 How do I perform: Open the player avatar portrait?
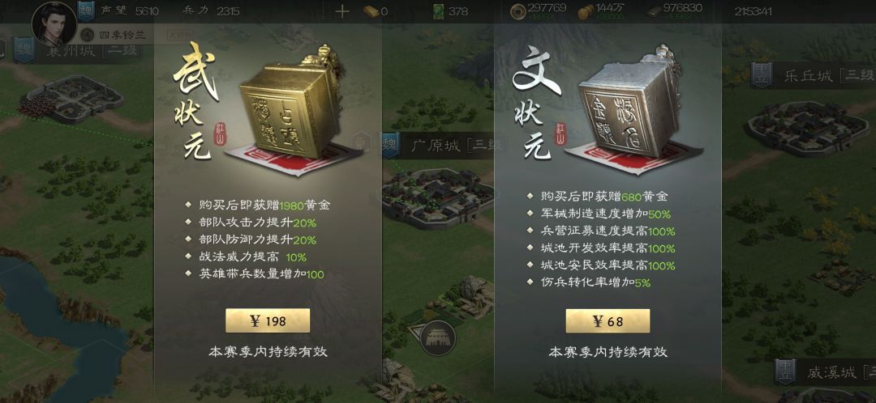(54, 24)
